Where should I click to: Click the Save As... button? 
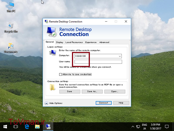(x=92, y=91)
